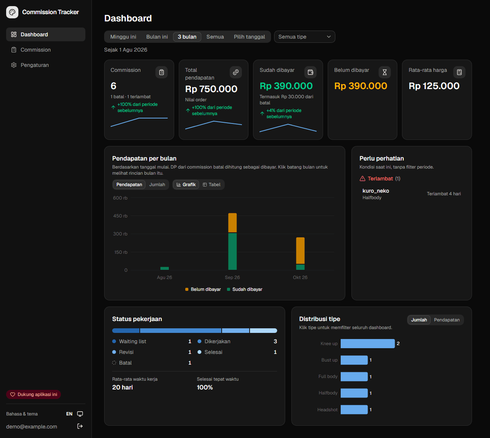Open the Semua tipe dropdown
The width and height of the screenshot is (490, 438).
coord(305,37)
